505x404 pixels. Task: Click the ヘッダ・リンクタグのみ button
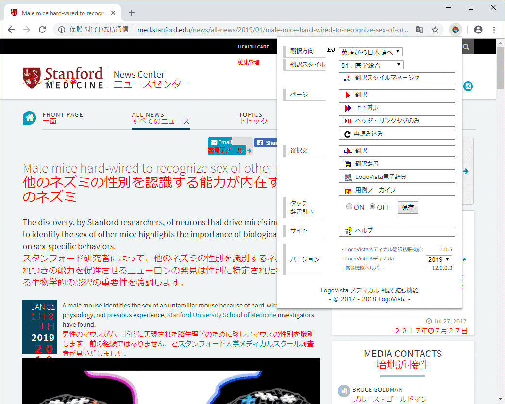397,121
